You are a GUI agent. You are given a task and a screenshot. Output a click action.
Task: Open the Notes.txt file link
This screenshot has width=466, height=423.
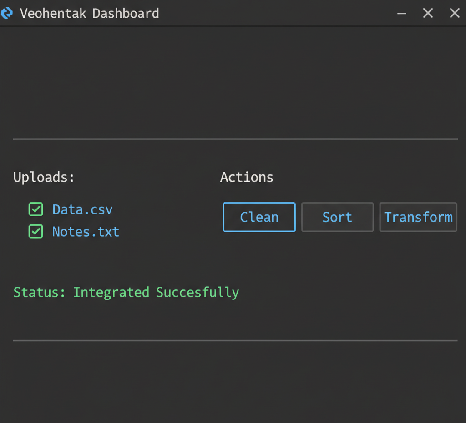(86, 232)
